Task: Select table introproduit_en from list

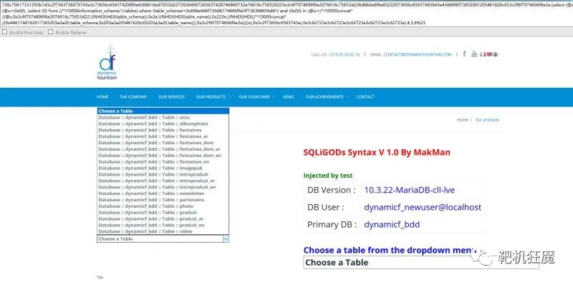Action: [163, 187]
